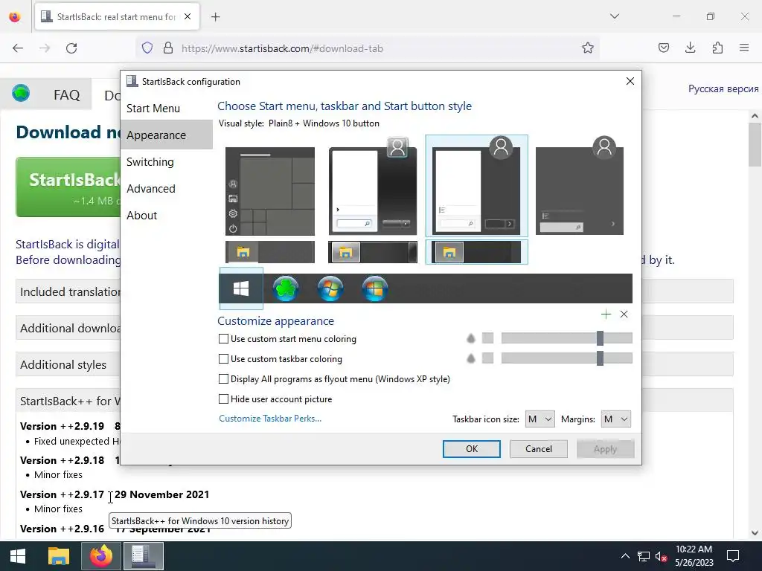Pick the taskbar color drop icon
This screenshot has width=762, height=571.
(x=470, y=358)
